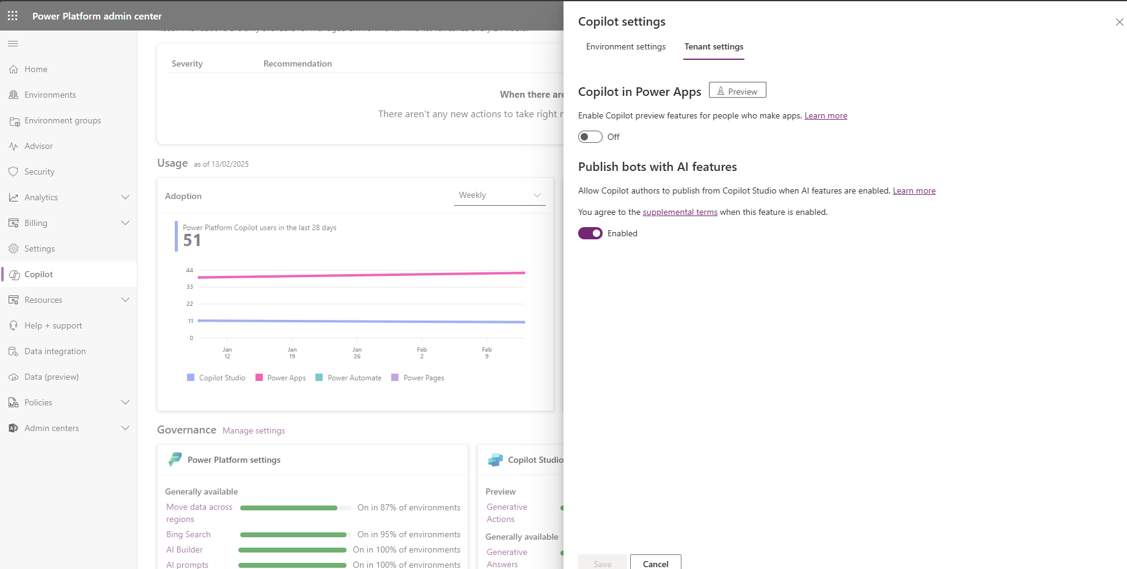Click the Severity column header

click(x=187, y=63)
